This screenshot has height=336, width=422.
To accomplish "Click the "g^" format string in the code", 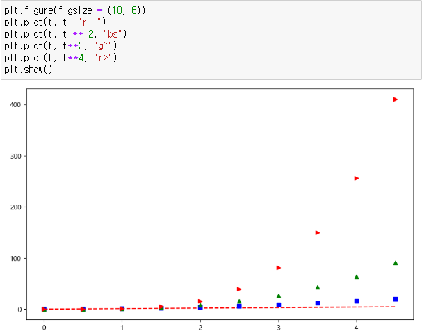I will point(103,46).
